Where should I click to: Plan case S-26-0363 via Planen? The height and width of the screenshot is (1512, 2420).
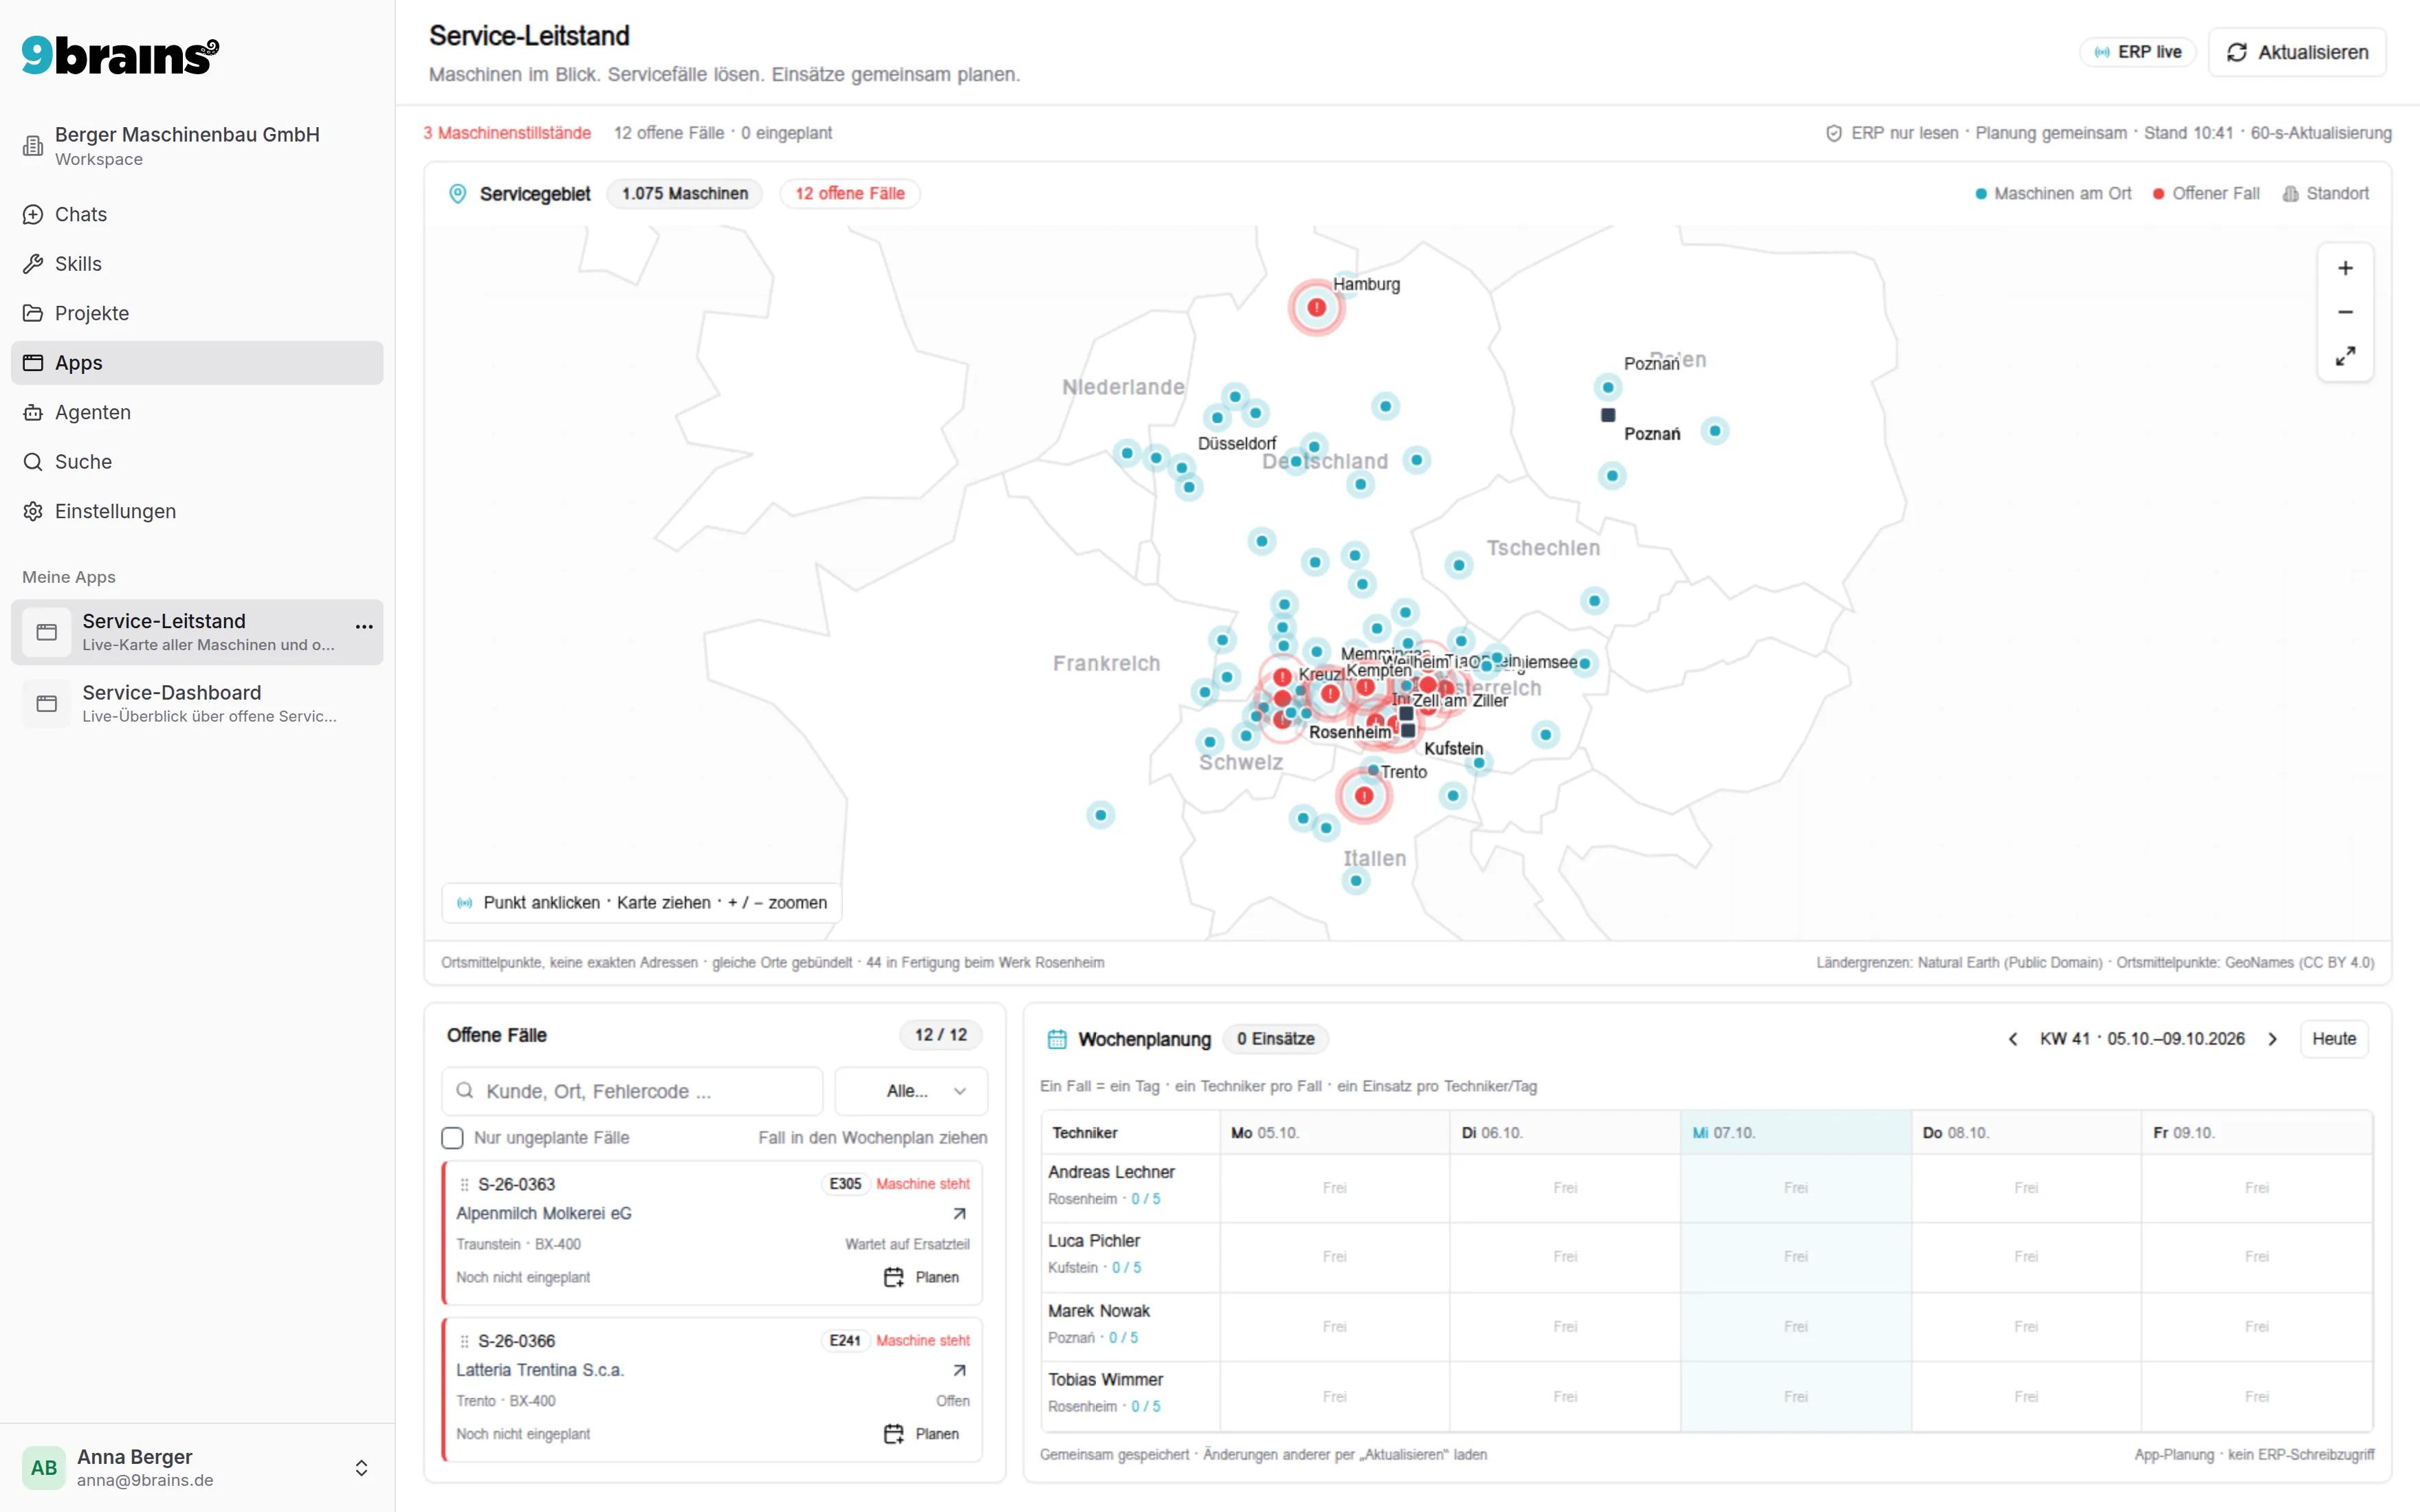(922, 1278)
